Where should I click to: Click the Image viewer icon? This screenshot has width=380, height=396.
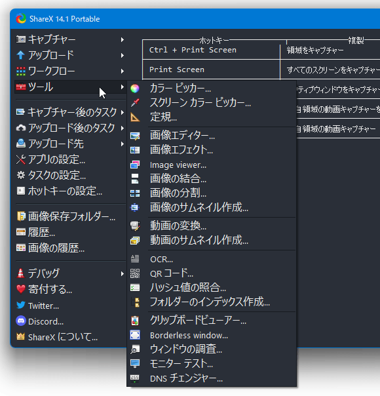pos(135,165)
